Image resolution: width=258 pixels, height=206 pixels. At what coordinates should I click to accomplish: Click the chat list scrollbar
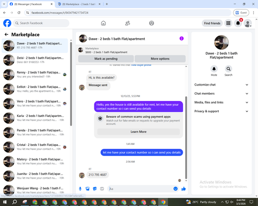tap(71, 83)
